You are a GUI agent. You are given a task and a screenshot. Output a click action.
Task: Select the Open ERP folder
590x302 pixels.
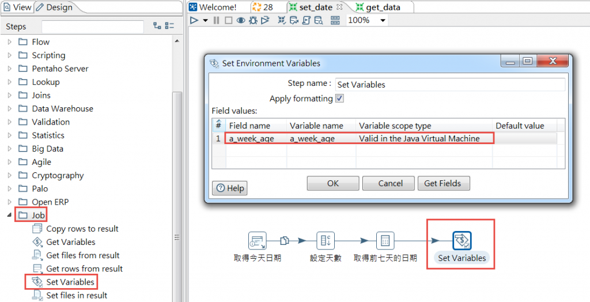pos(45,202)
